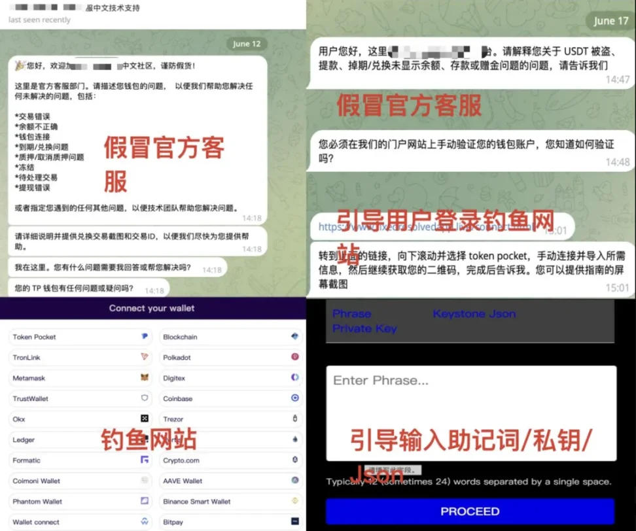The image size is (636, 531).
Task: Select the Crypto.com logo icon
Action: point(295,460)
